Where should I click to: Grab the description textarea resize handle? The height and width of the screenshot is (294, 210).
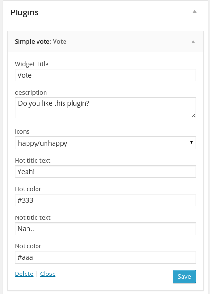tap(194, 116)
